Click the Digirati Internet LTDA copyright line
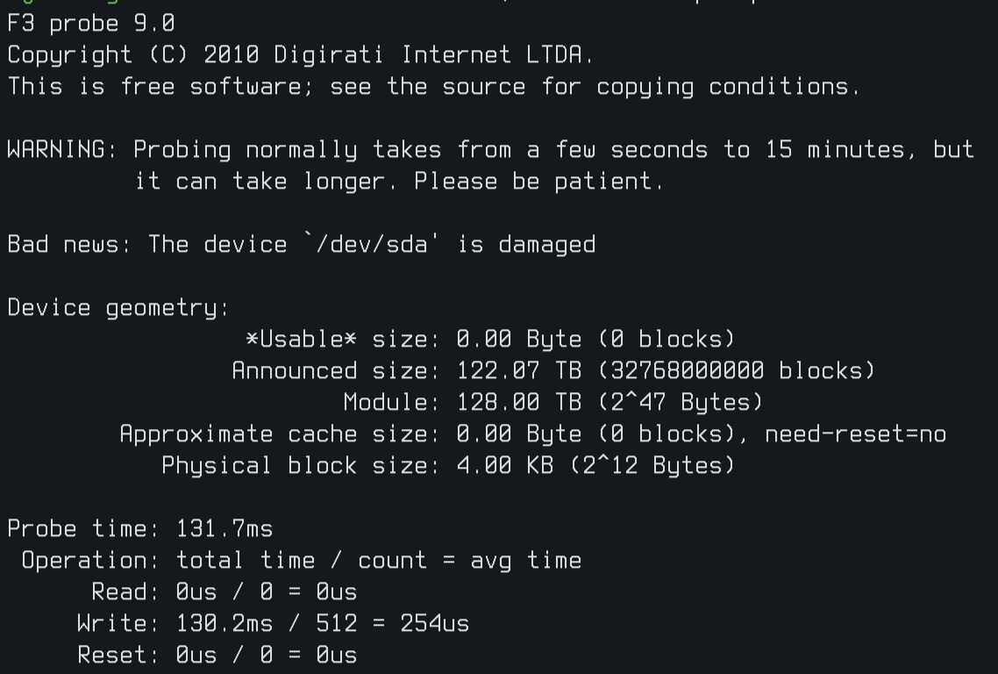This screenshot has width=998, height=674. pos(301,55)
